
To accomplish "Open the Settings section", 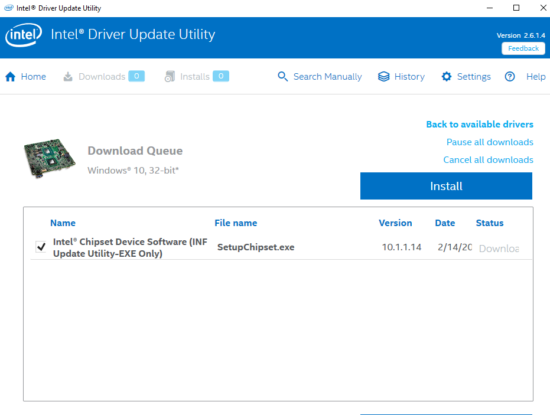I will click(x=466, y=76).
